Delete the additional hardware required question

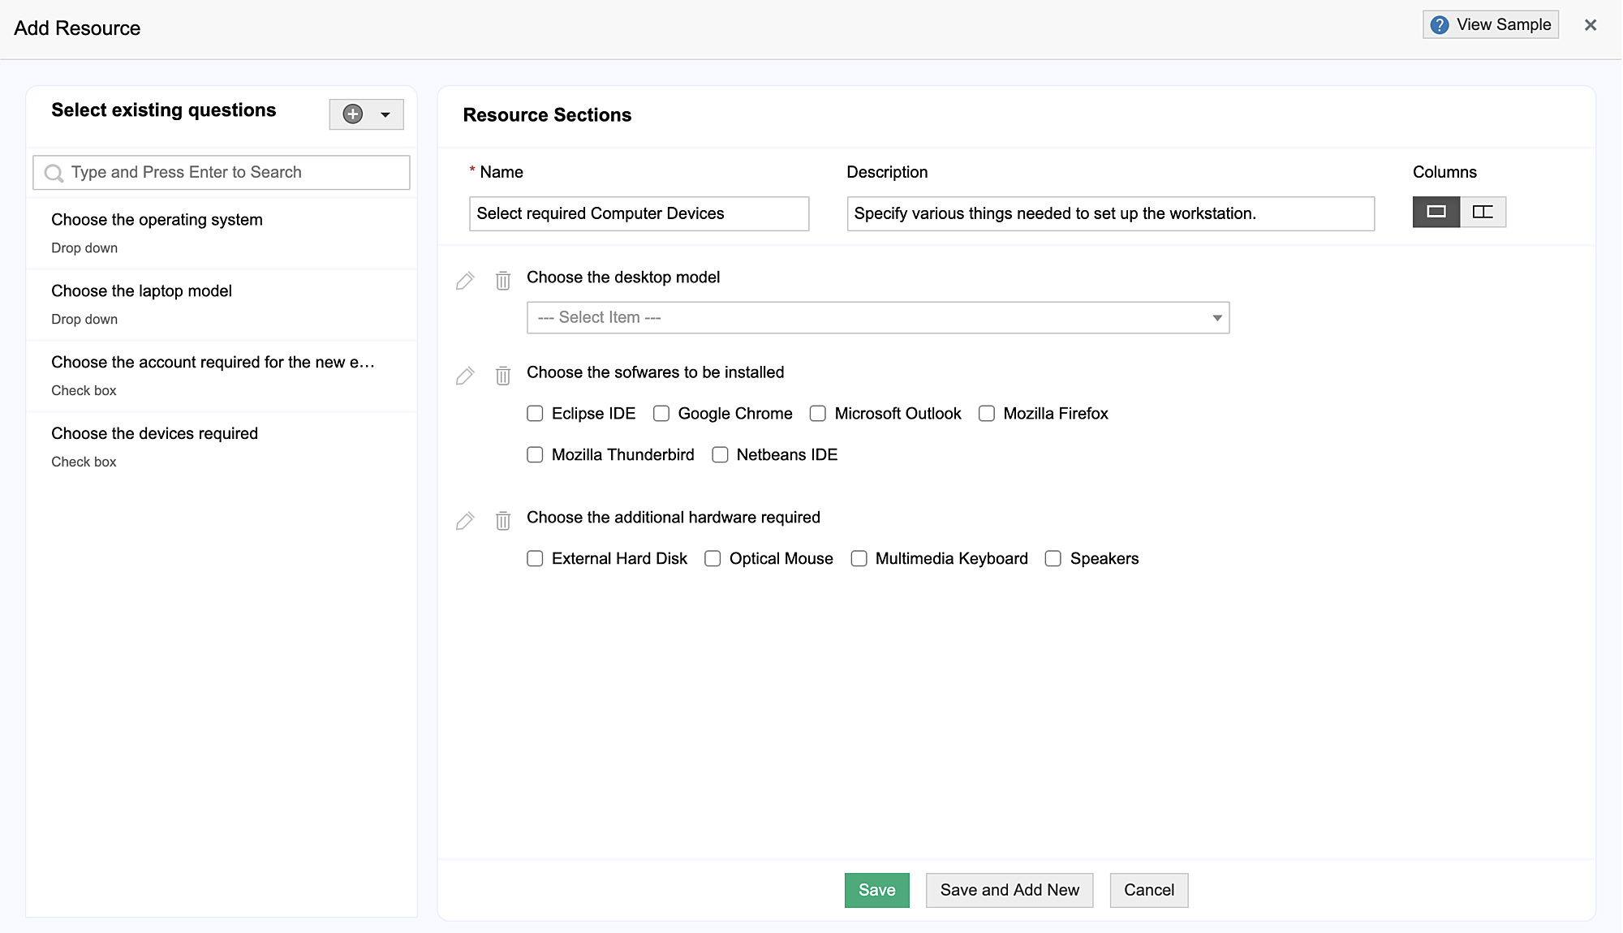click(503, 521)
